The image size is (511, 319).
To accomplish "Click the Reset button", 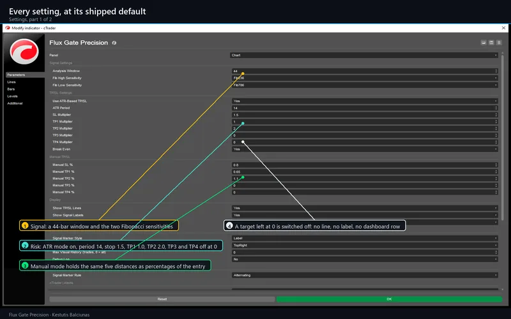I will coord(162,299).
